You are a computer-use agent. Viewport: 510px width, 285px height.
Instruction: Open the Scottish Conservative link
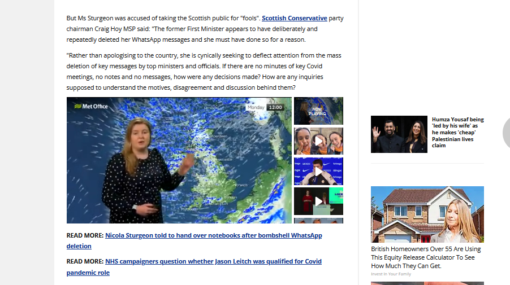pos(295,18)
